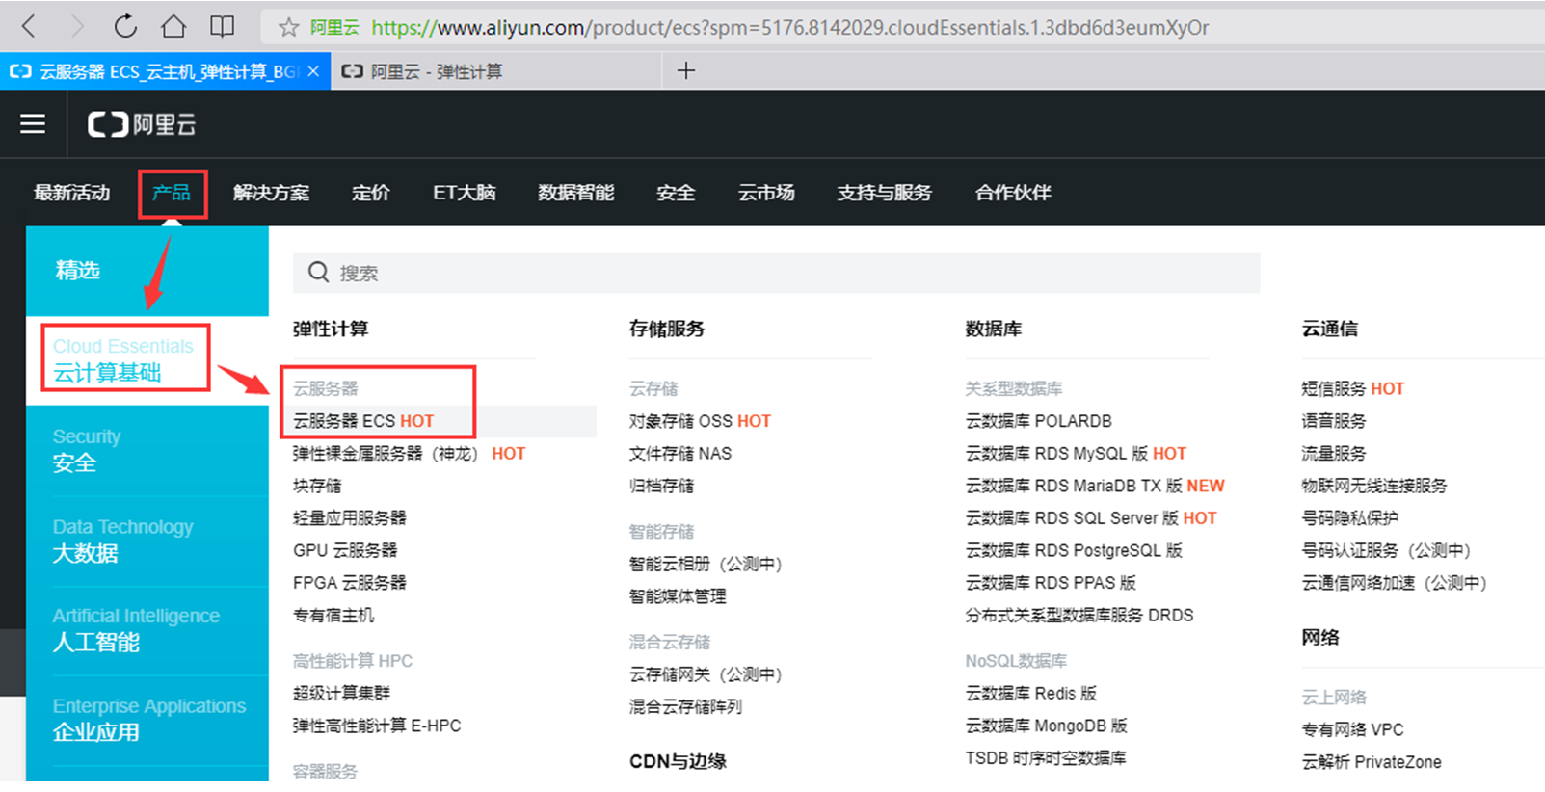The height and width of the screenshot is (792, 1545).
Task: Open the 解决方案 navigation menu
Action: (x=271, y=193)
